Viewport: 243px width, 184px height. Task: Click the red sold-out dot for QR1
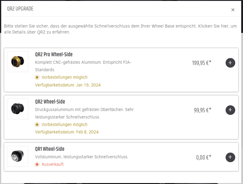(x=37, y=164)
